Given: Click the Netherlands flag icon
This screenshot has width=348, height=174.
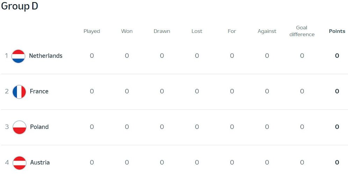Looking at the screenshot, I should (18, 56).
